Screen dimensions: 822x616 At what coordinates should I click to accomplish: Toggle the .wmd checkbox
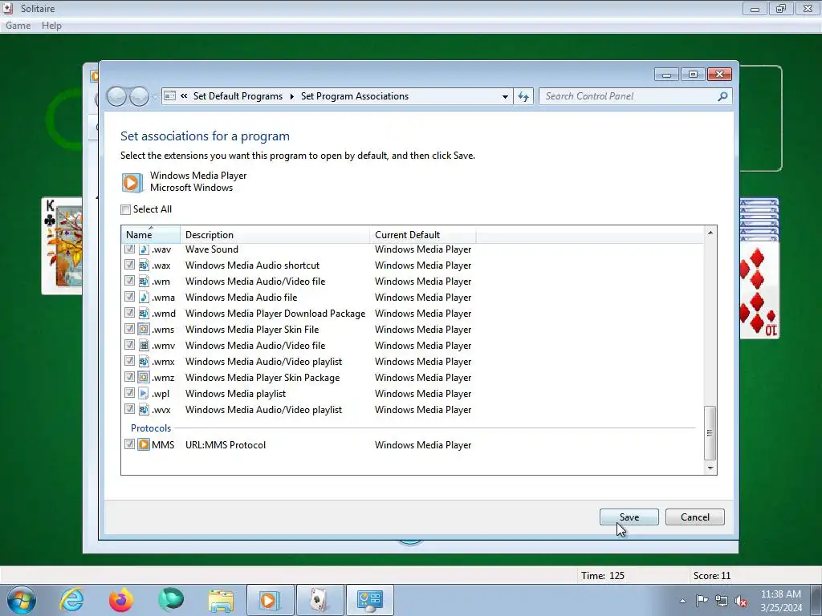pyautogui.click(x=129, y=314)
